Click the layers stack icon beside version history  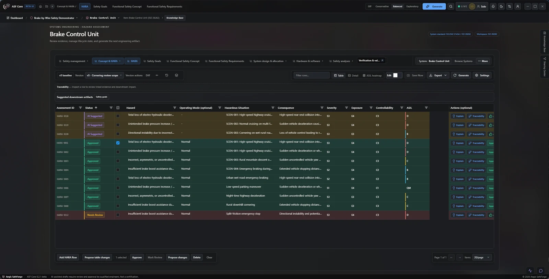[x=176, y=75]
